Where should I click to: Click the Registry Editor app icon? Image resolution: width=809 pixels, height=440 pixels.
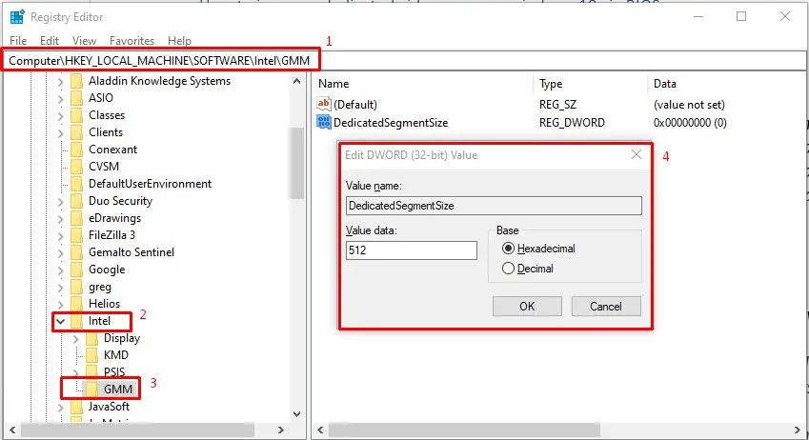coord(17,17)
